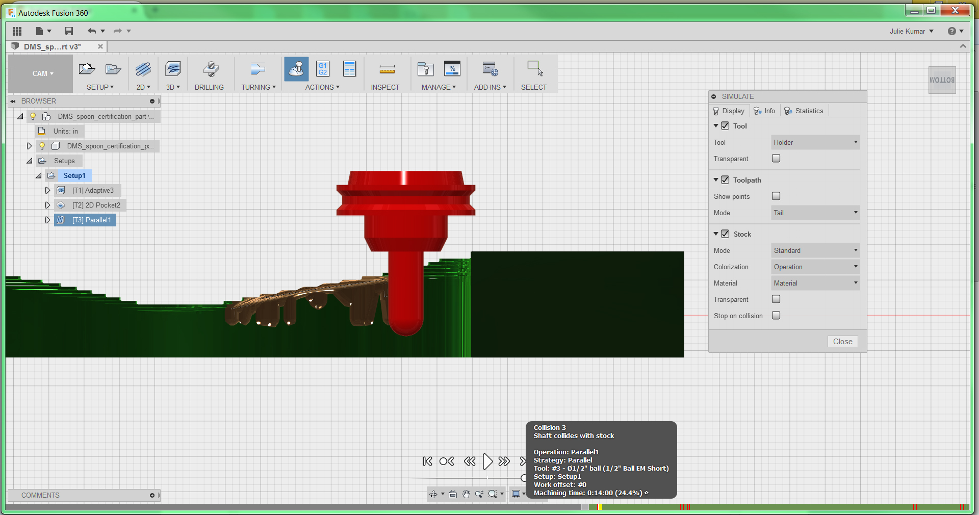Enable the Tool Transparent checkbox
Viewport: 979px width, 515px height.
(776, 159)
